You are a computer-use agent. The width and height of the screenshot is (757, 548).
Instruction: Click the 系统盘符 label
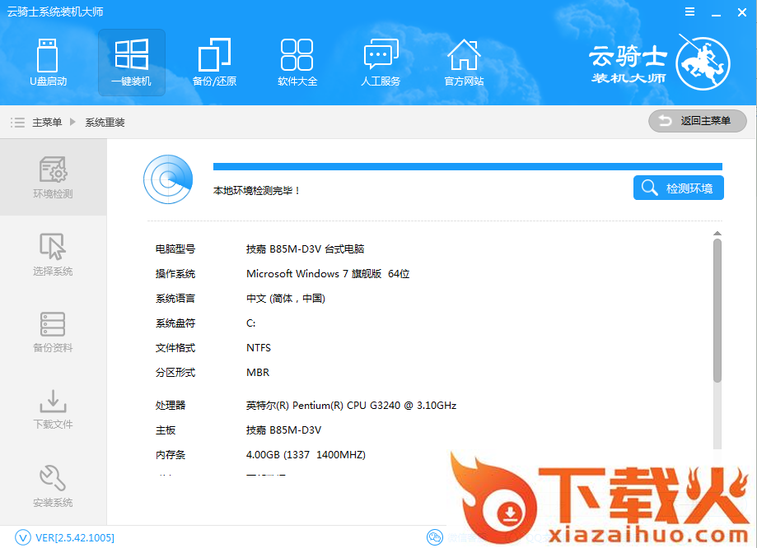[175, 323]
